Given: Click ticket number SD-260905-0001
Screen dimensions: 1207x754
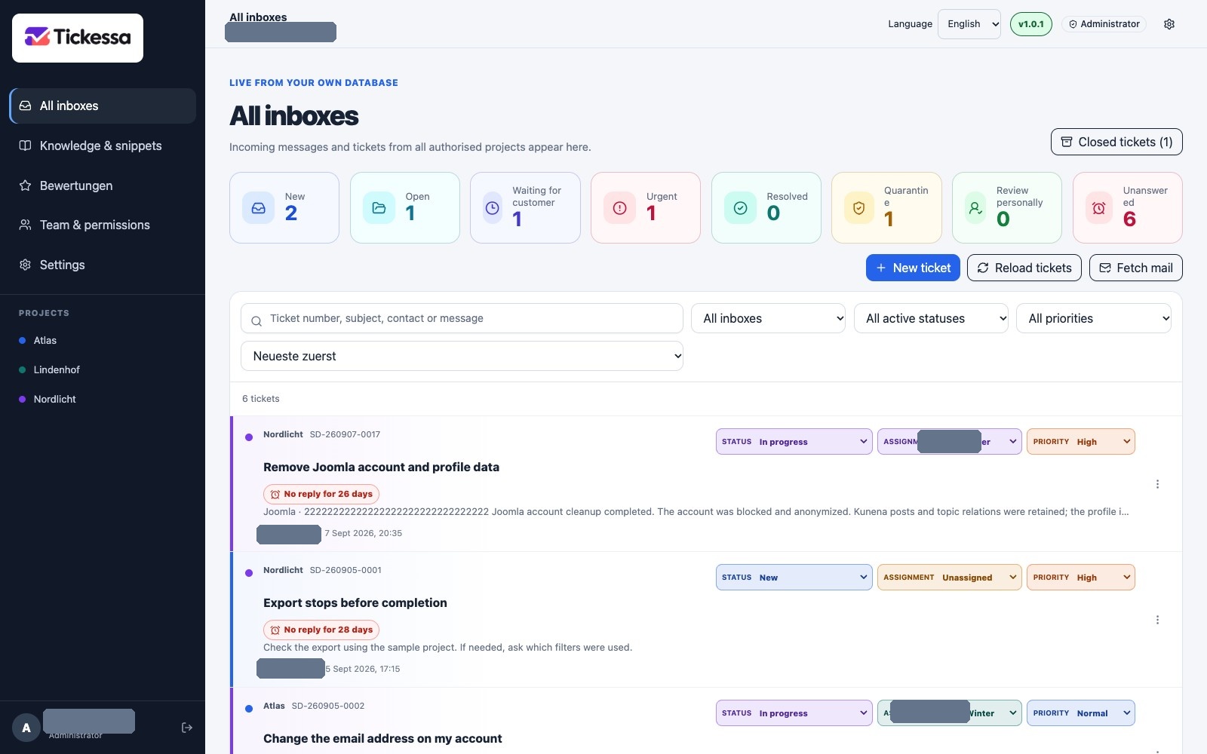Looking at the screenshot, I should coord(346,570).
